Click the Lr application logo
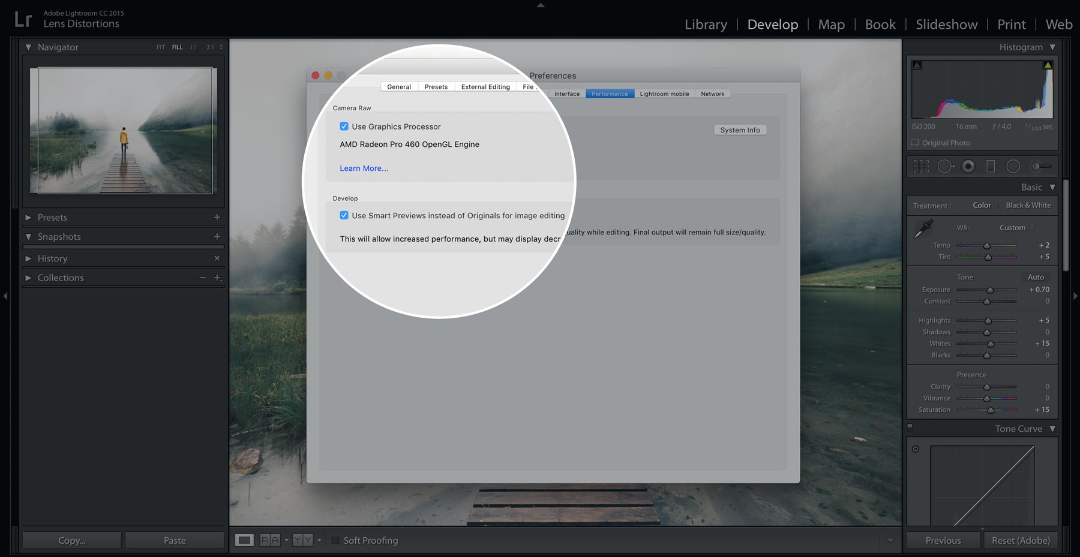The image size is (1080, 557). 23,19
